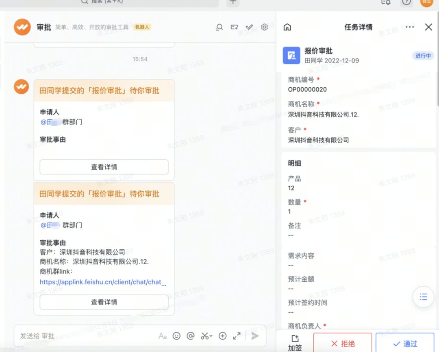Open the floating outline list button
The width and height of the screenshot is (439, 352).
coord(423,297)
